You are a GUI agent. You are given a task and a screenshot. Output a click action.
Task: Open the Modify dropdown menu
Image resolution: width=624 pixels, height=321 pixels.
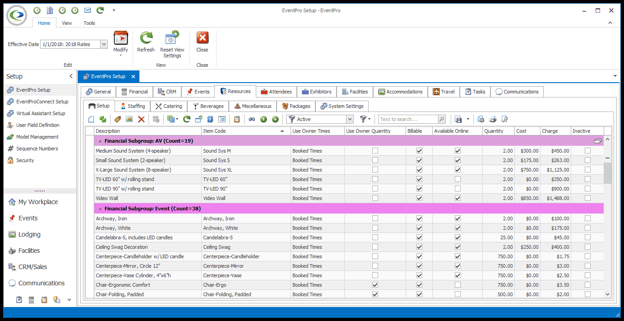(120, 44)
